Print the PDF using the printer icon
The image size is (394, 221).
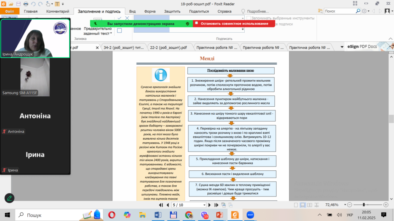pos(26,4)
